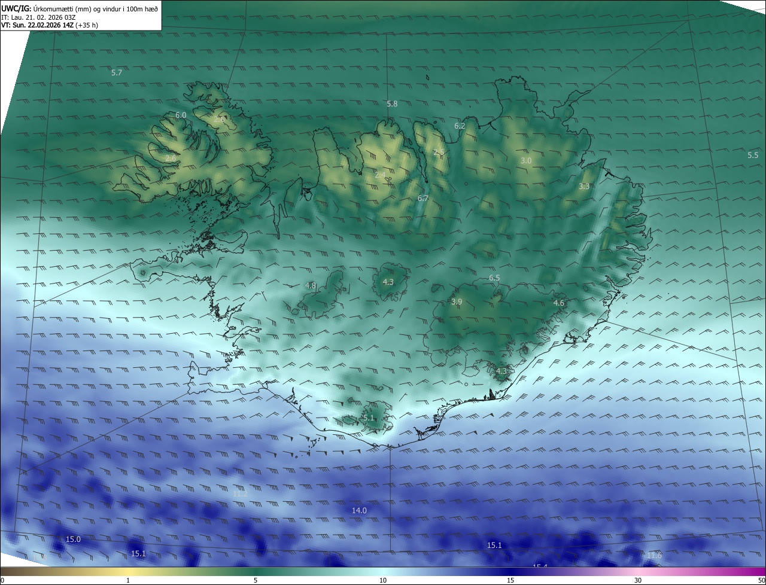Click the 4.8 value label on the map
The height and width of the screenshot is (585, 766).
(x=311, y=285)
